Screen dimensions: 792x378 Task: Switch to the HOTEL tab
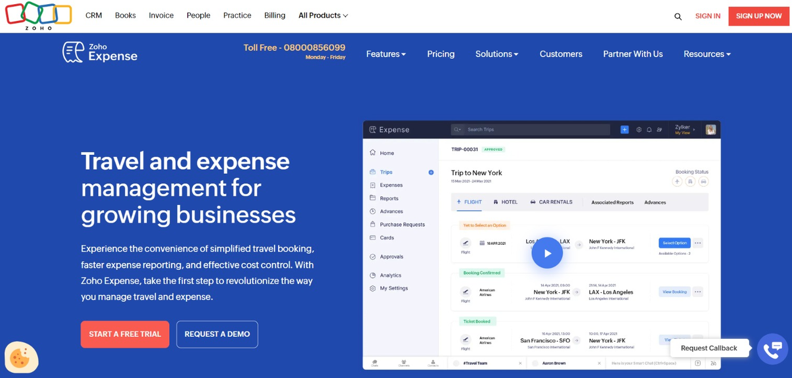(505, 202)
